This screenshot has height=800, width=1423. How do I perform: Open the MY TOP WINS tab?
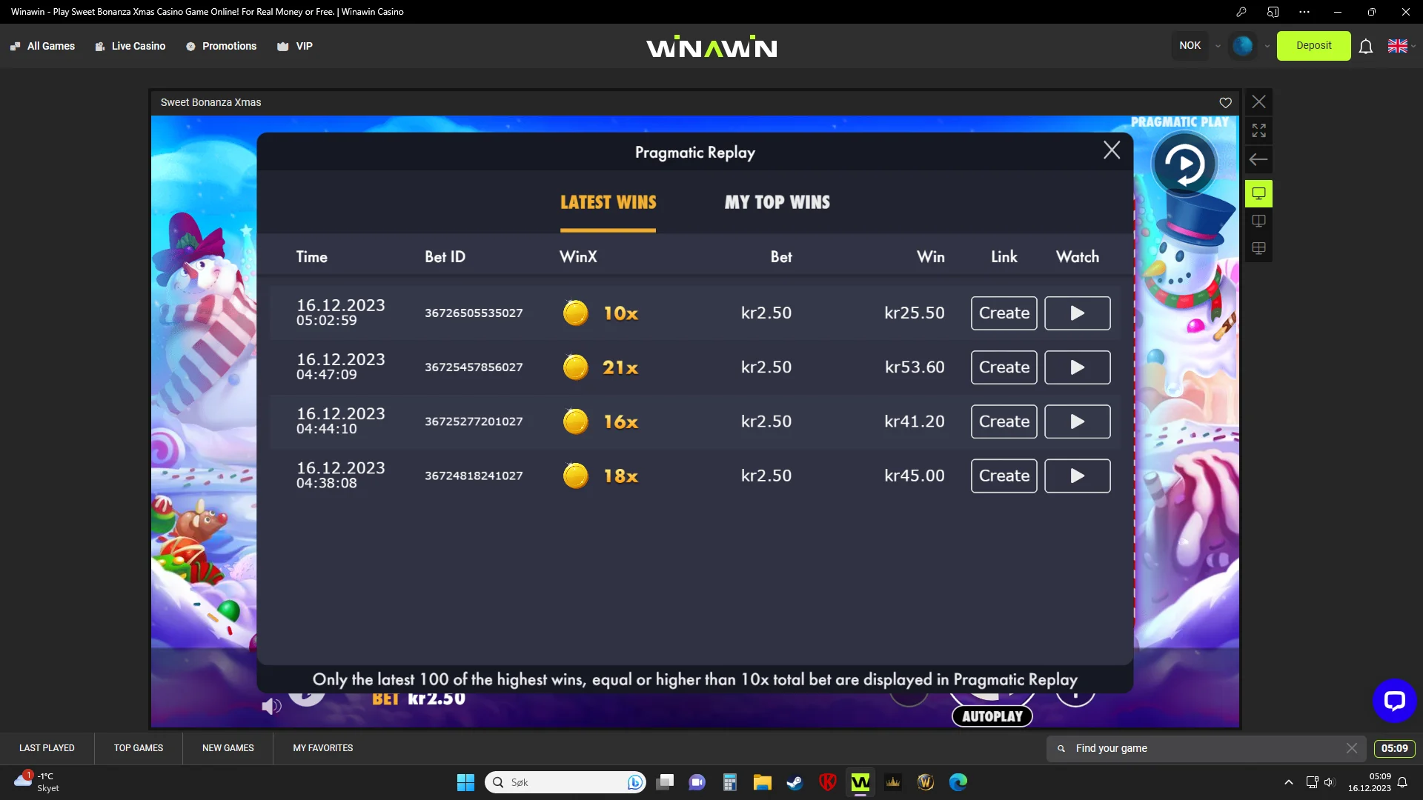777,202
